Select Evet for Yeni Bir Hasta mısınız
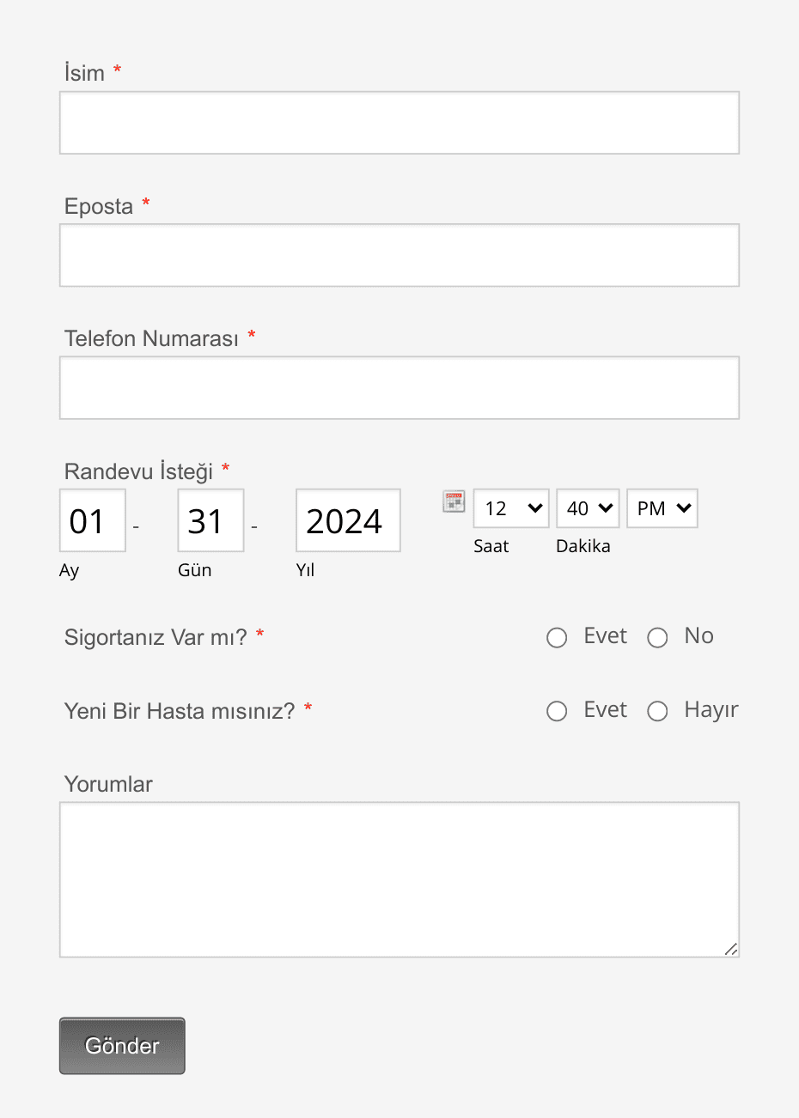Screen dimensions: 799x1118 (x=557, y=711)
